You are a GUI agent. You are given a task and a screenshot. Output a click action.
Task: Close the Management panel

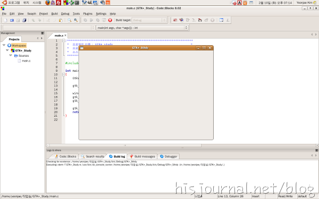coord(43,33)
